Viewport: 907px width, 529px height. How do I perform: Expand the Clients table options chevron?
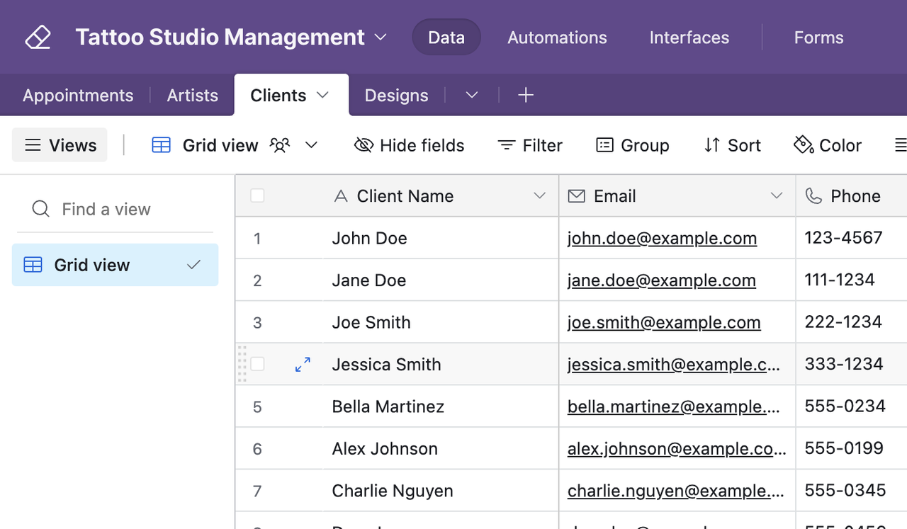tap(323, 95)
